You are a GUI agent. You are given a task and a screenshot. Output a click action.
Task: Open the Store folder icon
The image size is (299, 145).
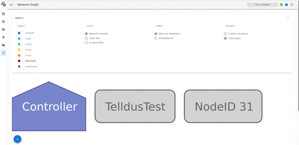(4, 45)
